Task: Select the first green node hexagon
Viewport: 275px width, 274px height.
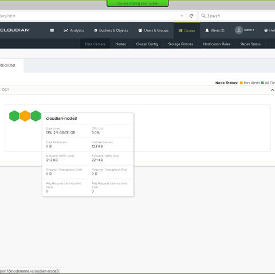Action: (x=14, y=116)
